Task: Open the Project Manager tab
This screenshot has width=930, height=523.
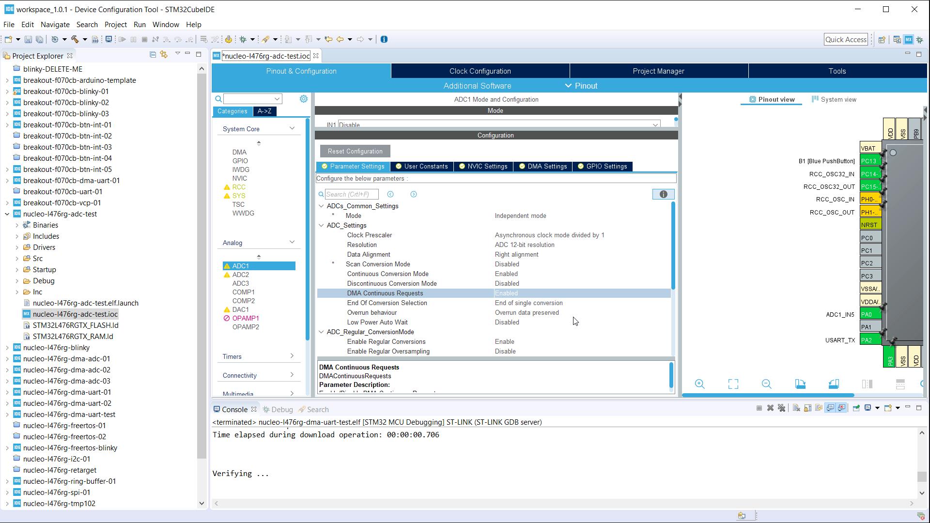Action: click(x=658, y=71)
